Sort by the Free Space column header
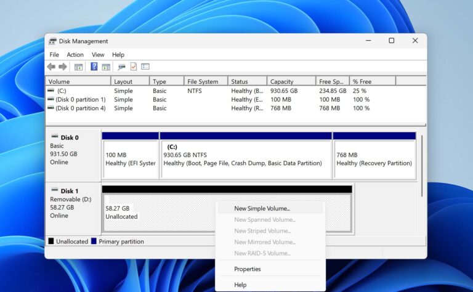Image resolution: width=473 pixels, height=292 pixels. tap(333, 81)
